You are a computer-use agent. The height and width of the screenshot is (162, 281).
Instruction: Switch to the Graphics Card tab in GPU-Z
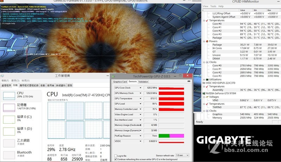click(x=120, y=82)
